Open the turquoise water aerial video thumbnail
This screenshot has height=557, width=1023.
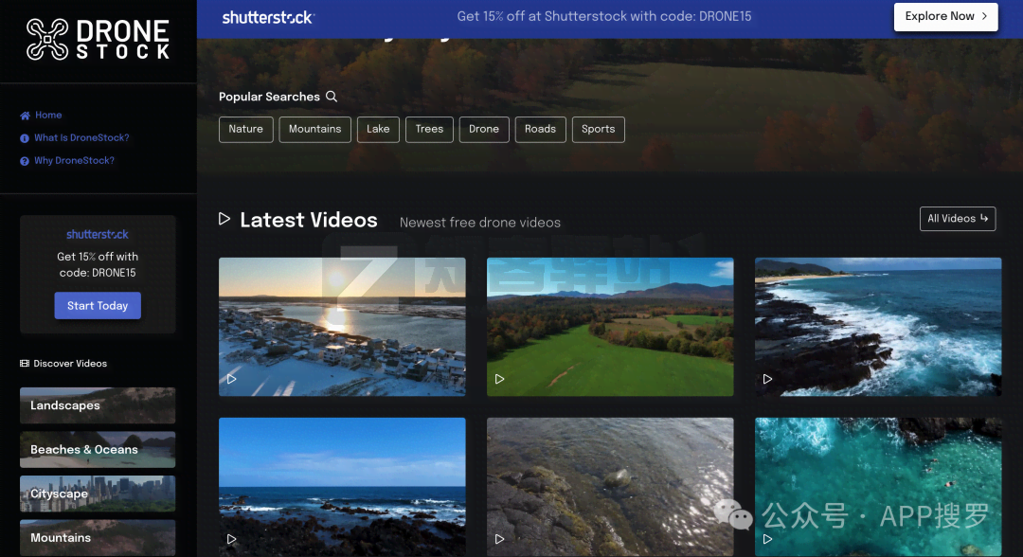point(877,487)
